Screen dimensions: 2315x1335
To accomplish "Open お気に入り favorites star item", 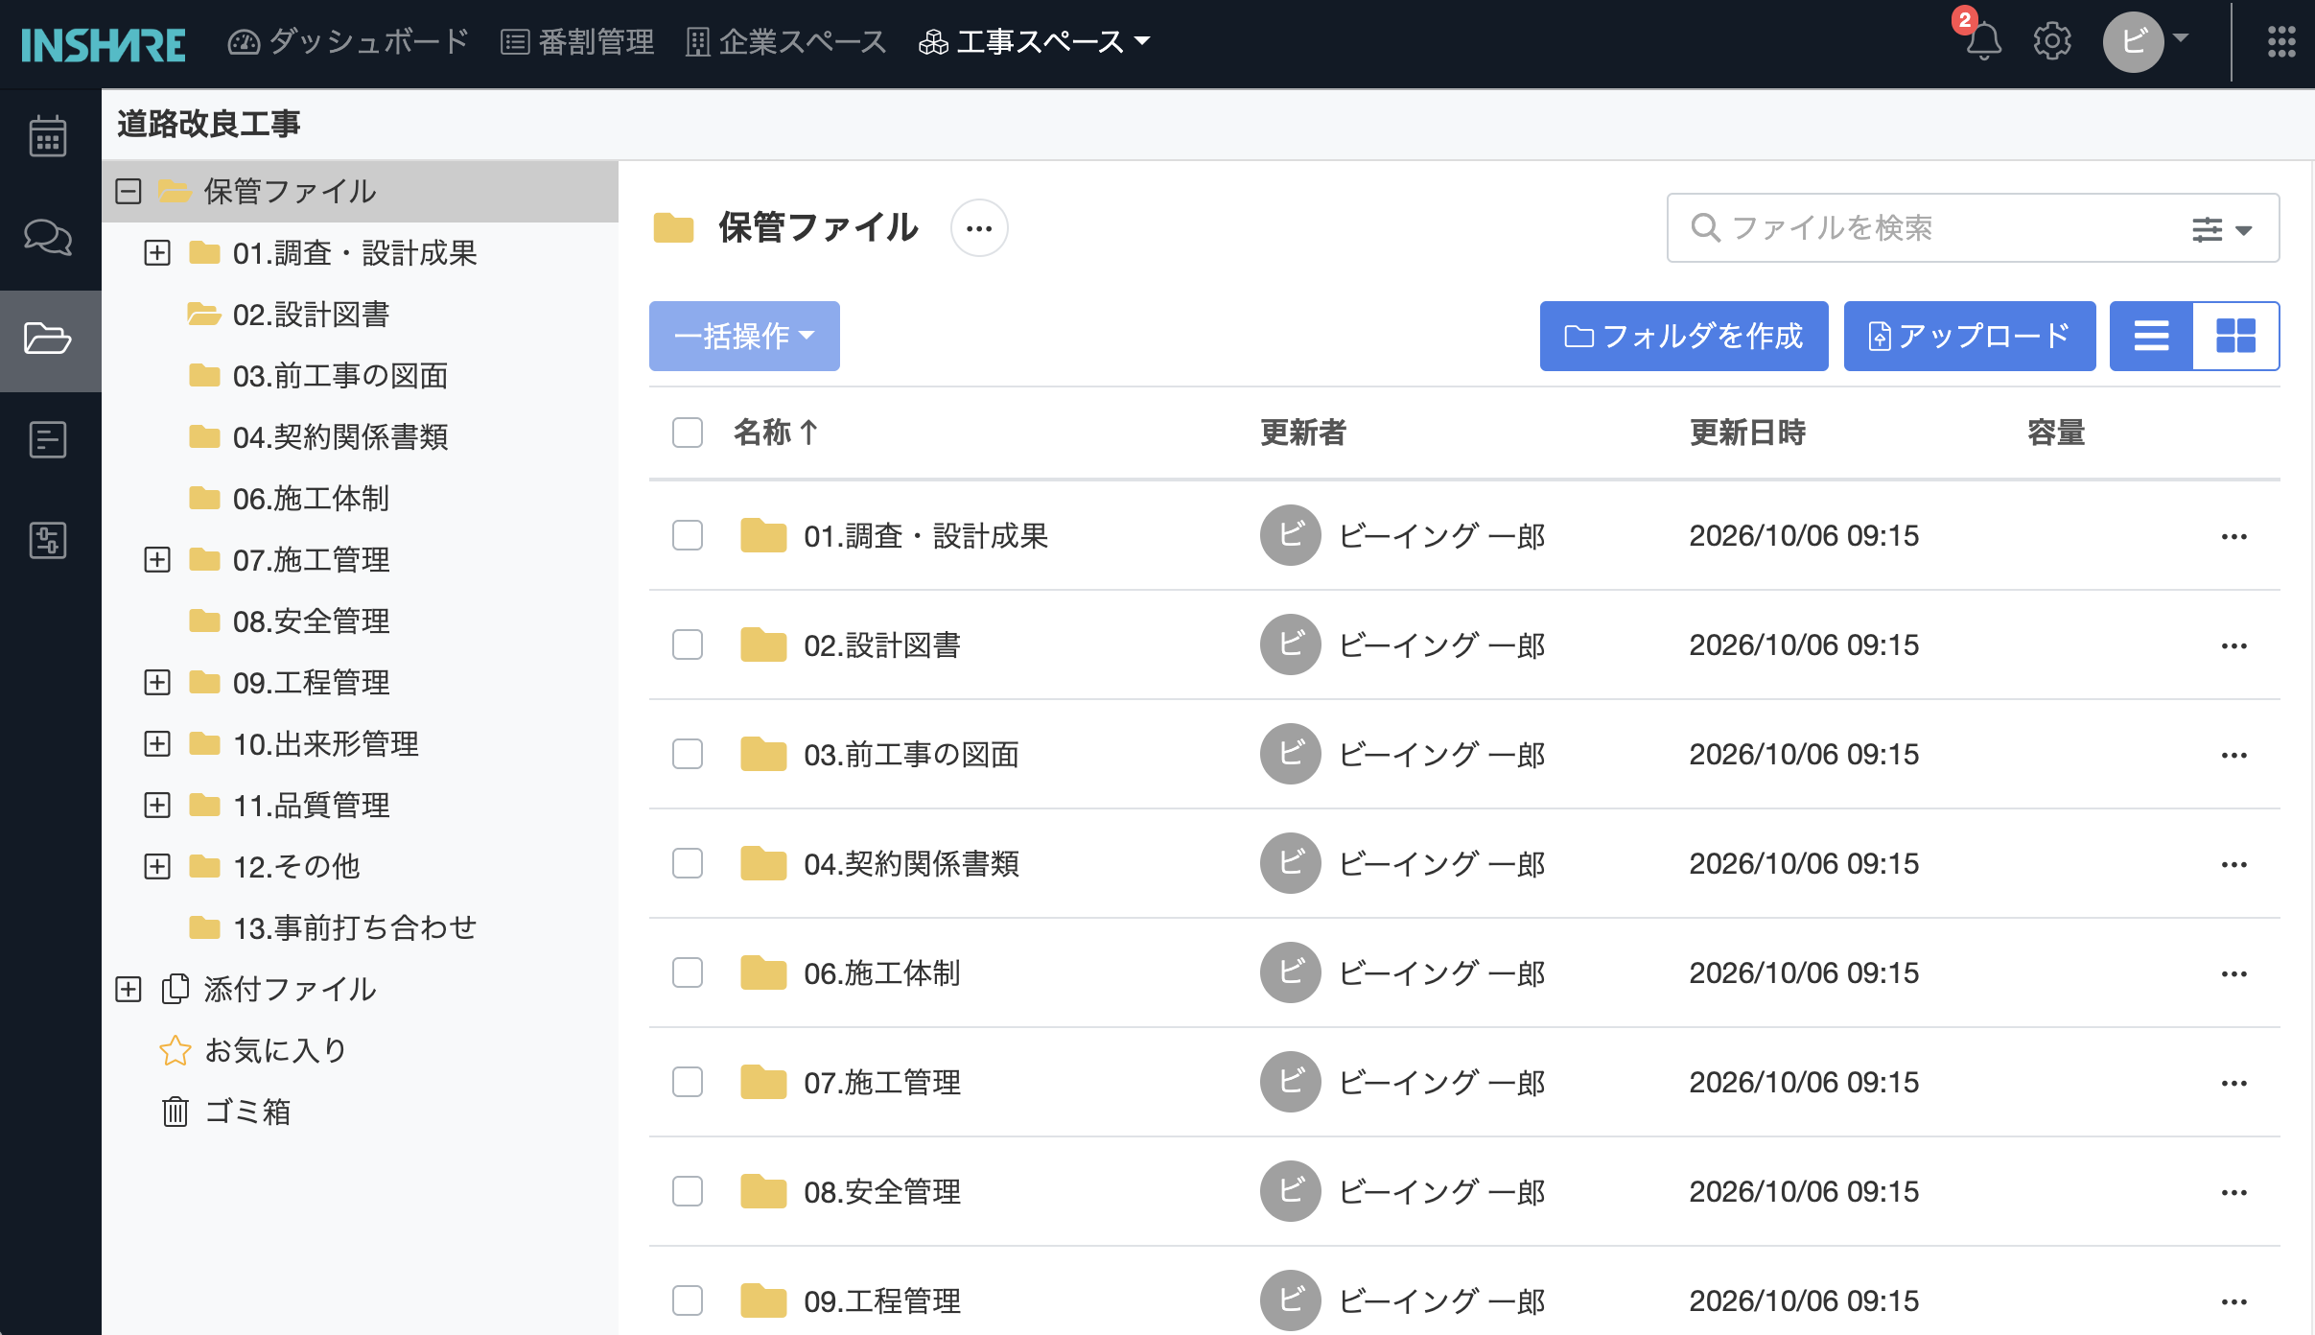I will click(x=253, y=1050).
